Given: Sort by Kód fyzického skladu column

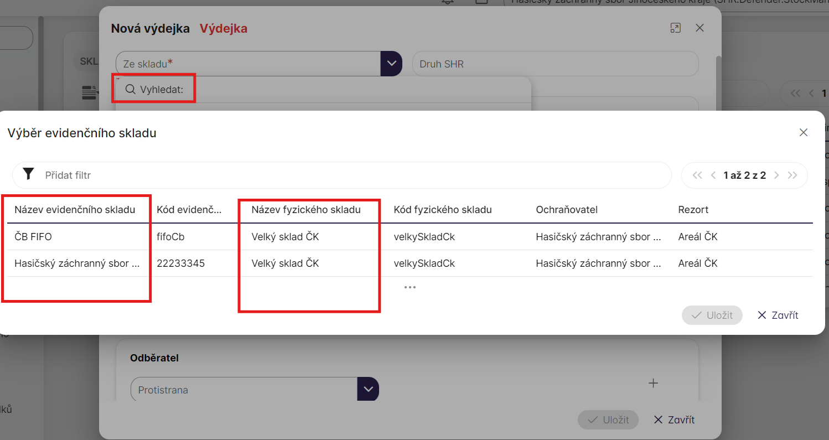Looking at the screenshot, I should [x=443, y=210].
